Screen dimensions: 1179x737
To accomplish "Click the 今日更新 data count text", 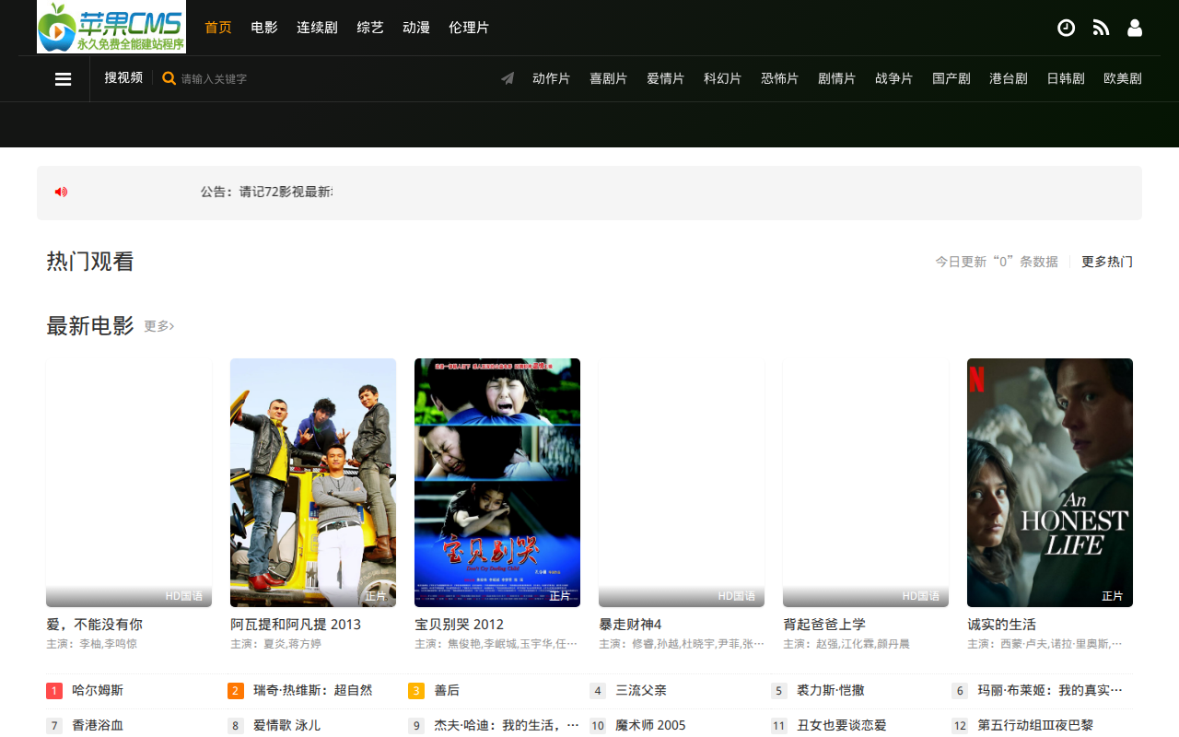I will (997, 262).
